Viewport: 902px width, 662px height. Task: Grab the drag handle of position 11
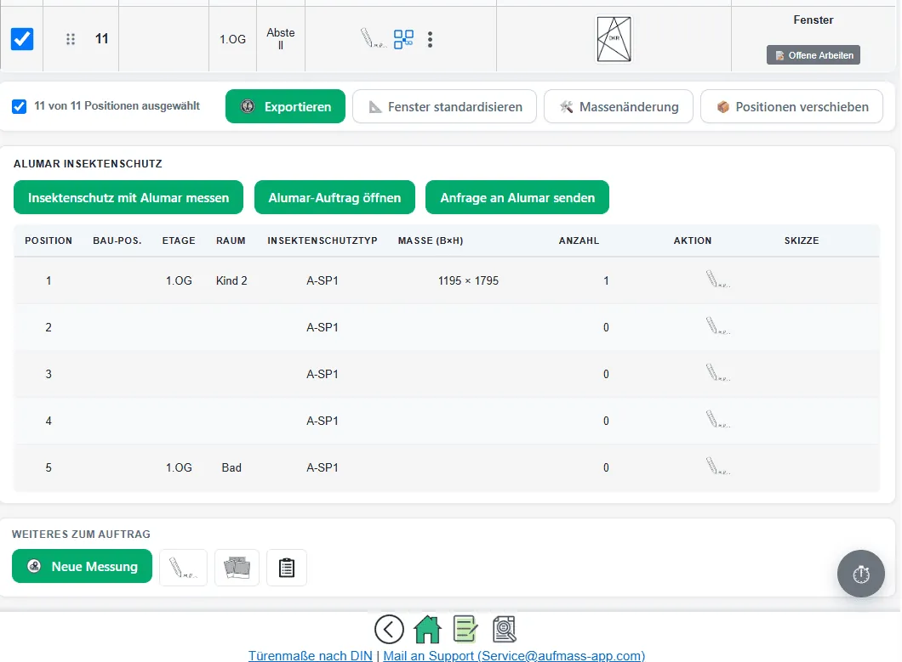click(x=70, y=39)
